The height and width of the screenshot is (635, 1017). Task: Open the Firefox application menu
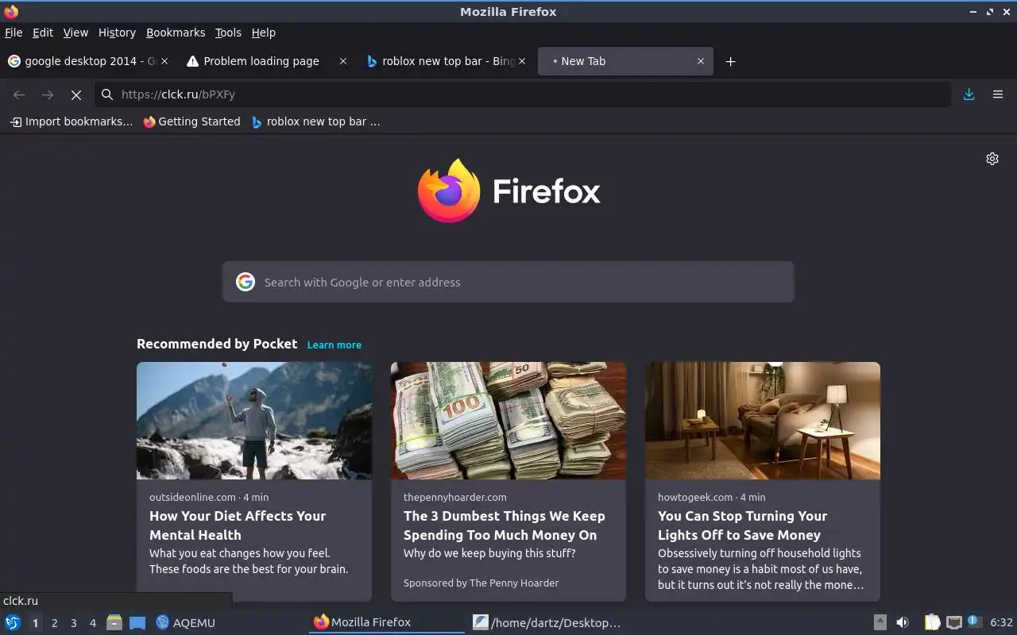(998, 94)
